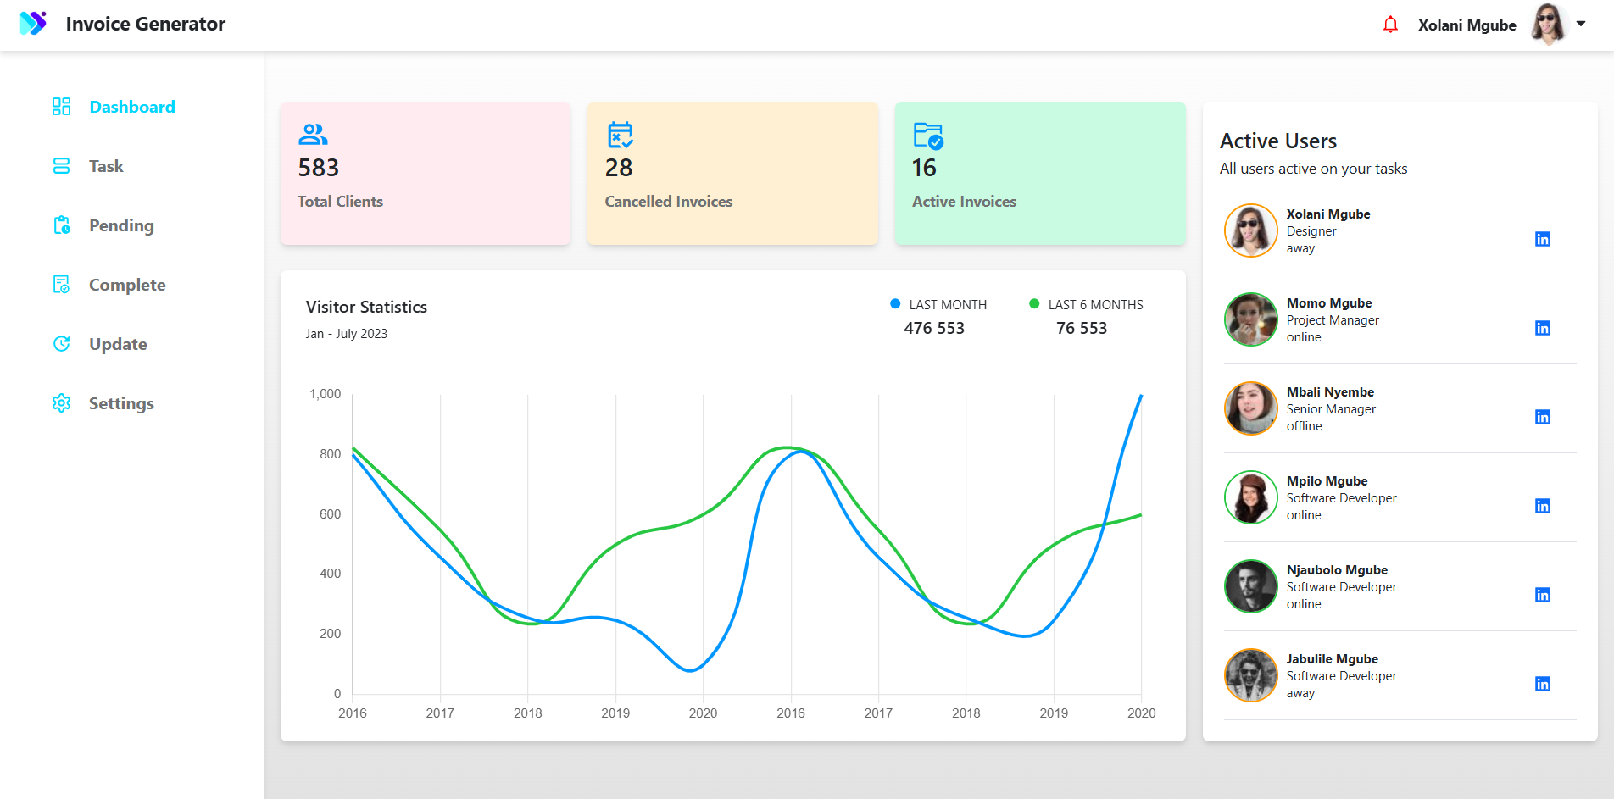The width and height of the screenshot is (1614, 799).
Task: Open Jabulile Mgube's LinkedIn icon
Action: 1542,684
